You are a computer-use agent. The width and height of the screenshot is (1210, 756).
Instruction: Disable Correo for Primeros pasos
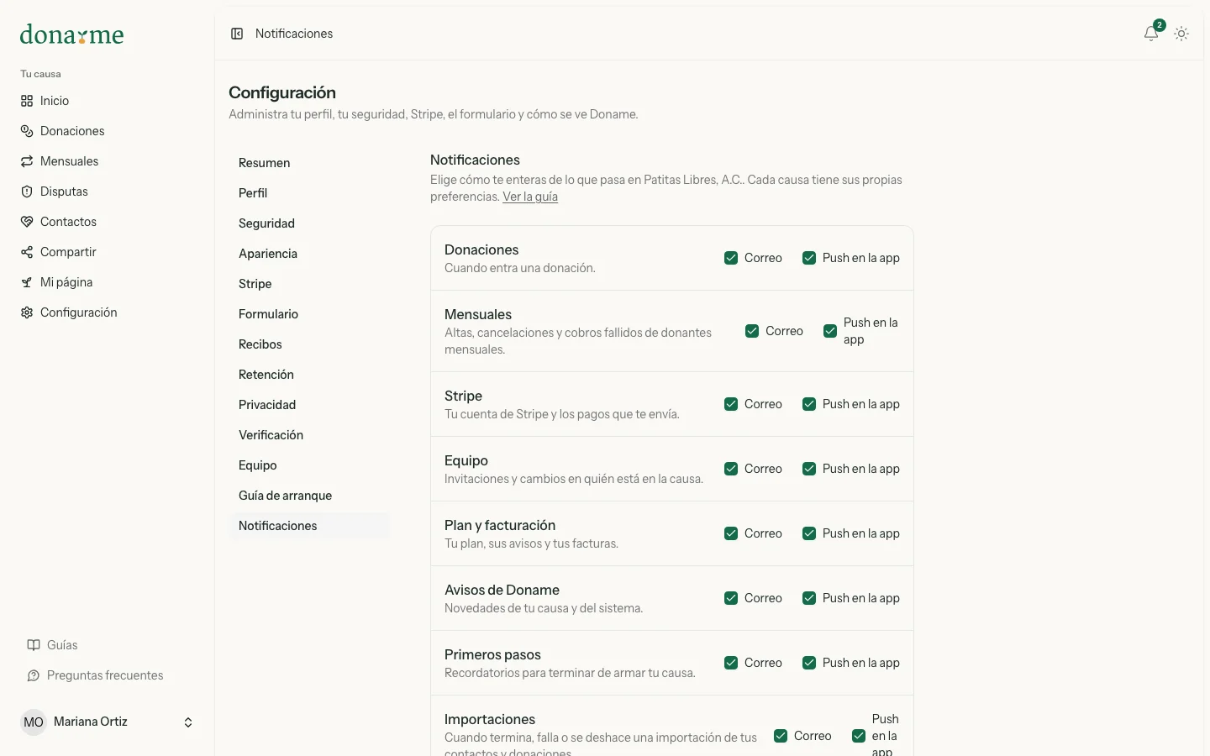(x=731, y=663)
